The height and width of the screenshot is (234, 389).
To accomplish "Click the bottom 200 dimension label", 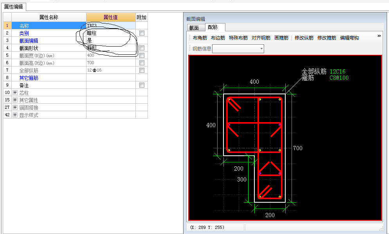I will pos(270,215).
